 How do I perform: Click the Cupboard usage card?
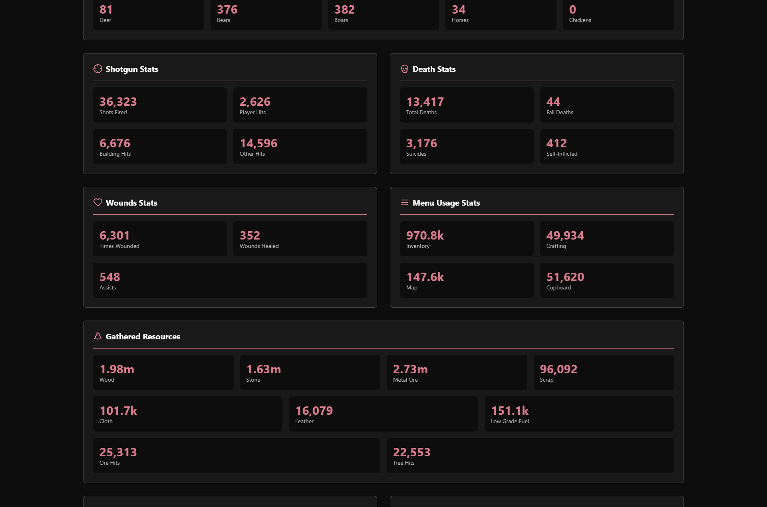click(606, 280)
